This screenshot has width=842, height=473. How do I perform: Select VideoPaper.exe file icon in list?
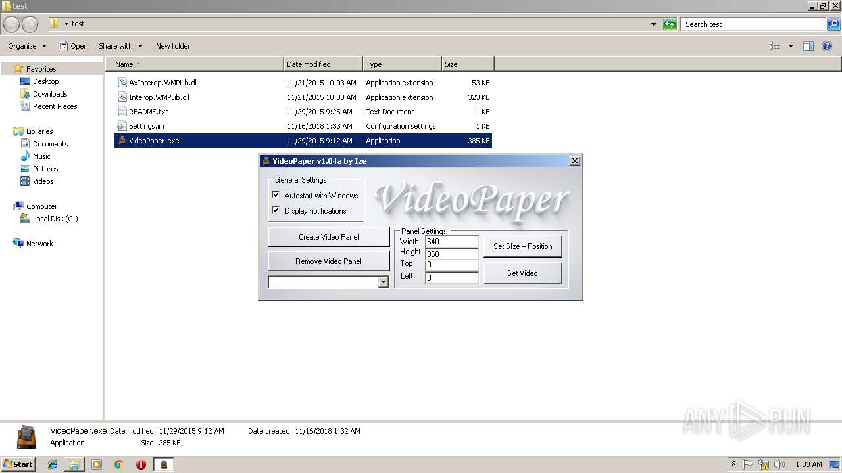click(122, 140)
